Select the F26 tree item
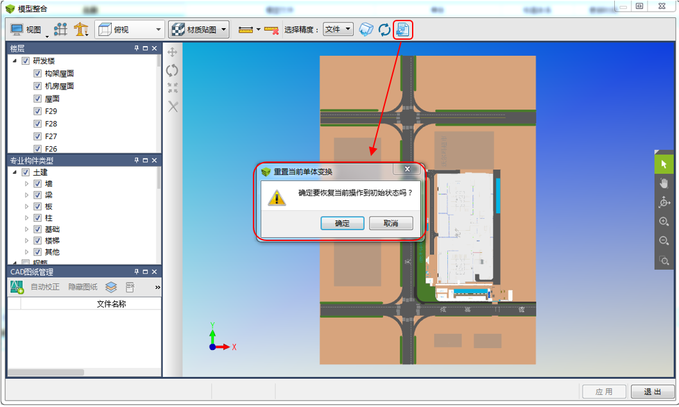Viewport: 679px width, 407px height. (51, 149)
